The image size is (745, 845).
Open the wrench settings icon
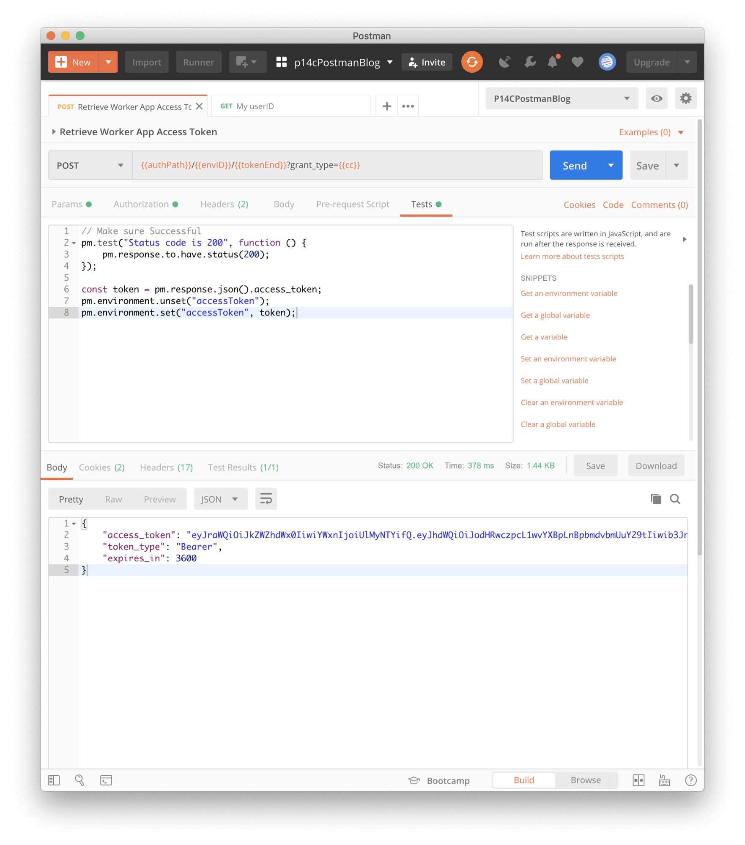point(530,62)
